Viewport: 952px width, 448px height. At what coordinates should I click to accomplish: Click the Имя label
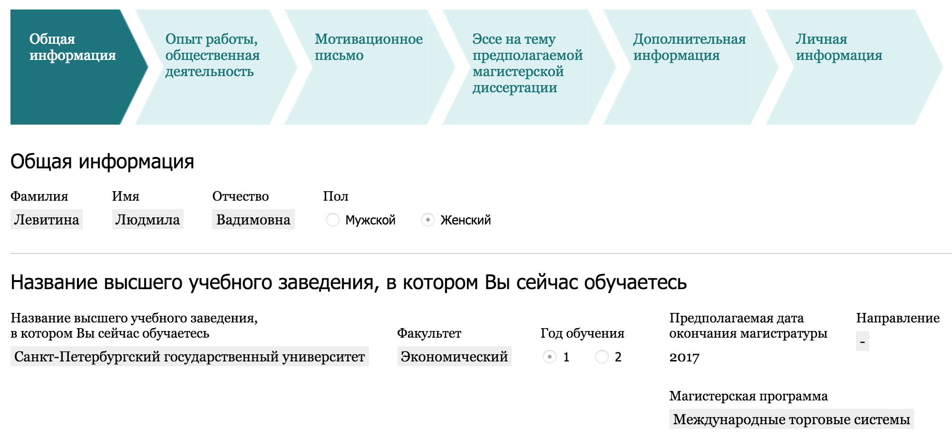pos(126,196)
